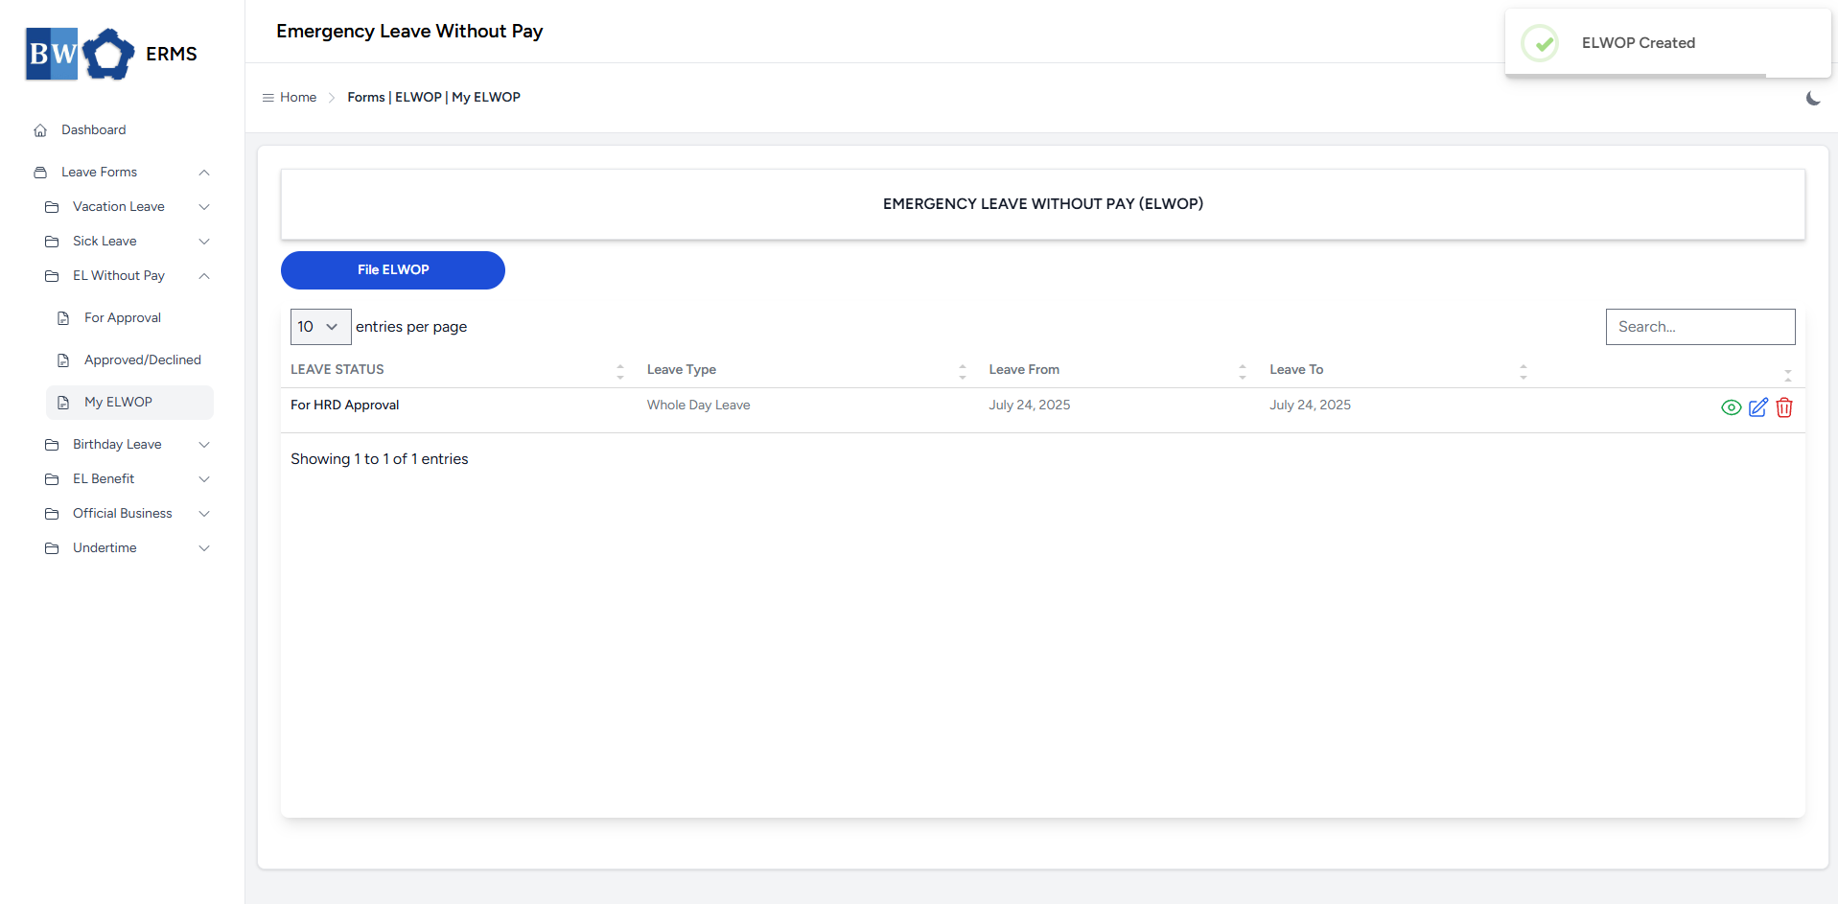This screenshot has height=904, width=1838.
Task: Expand the Official Business chevron
Action: click(x=204, y=514)
